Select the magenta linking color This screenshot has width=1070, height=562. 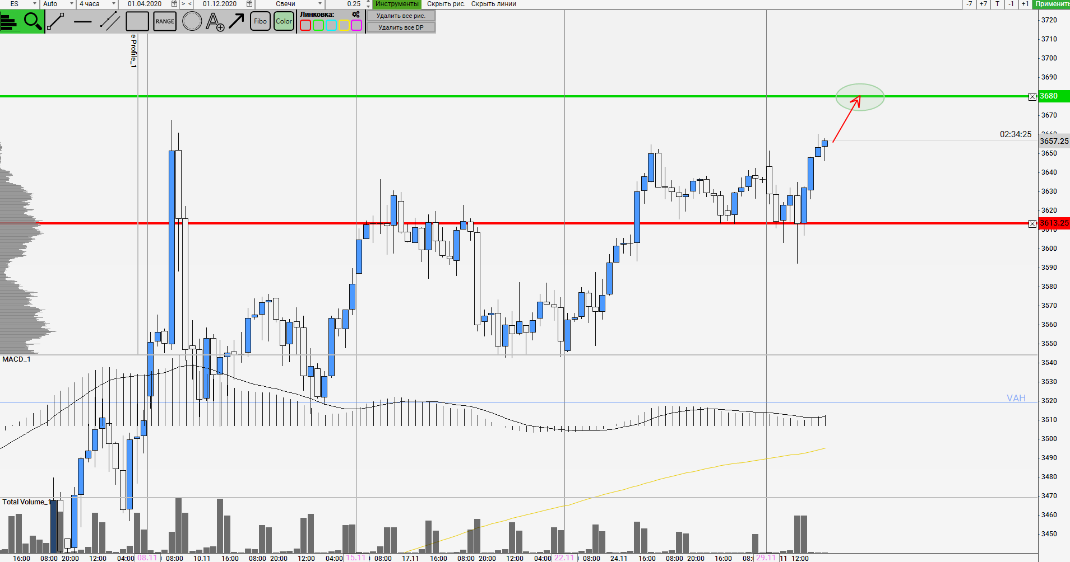[x=356, y=25]
